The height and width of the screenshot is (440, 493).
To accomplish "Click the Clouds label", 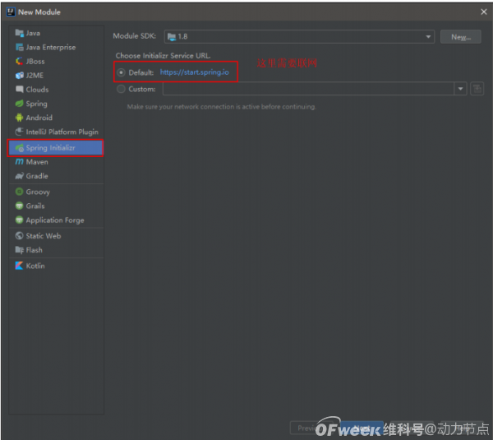I will (x=38, y=90).
